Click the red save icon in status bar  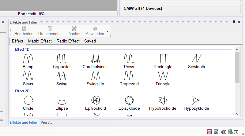coord(210,132)
